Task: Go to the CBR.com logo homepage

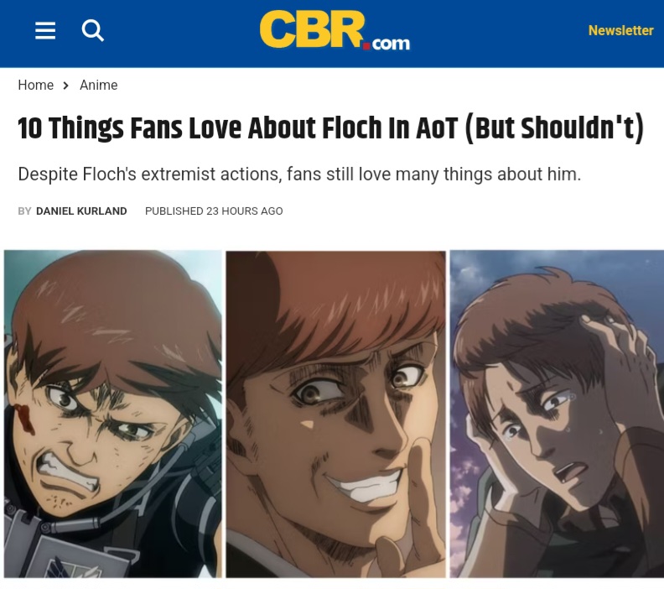Action: [x=335, y=30]
